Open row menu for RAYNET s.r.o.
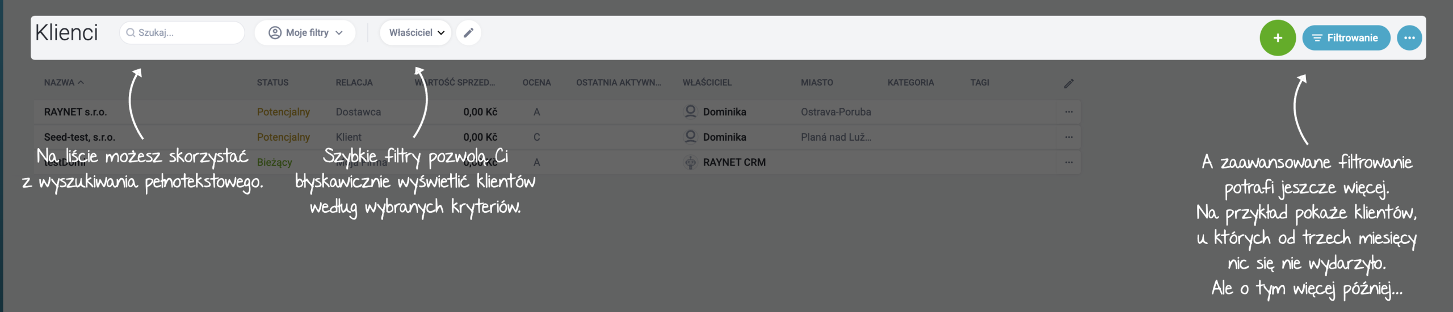 click(x=1069, y=112)
